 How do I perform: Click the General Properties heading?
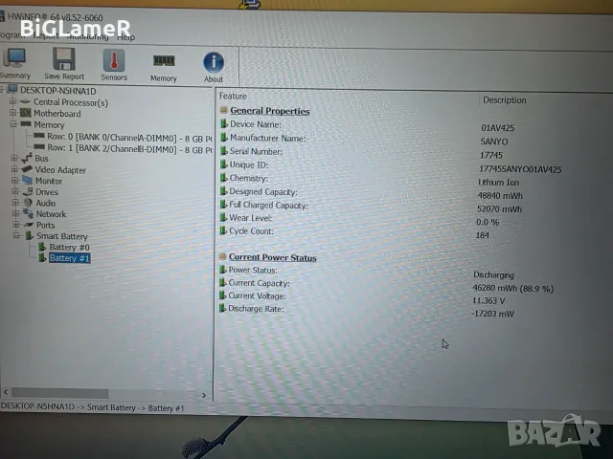pyautogui.click(x=270, y=111)
